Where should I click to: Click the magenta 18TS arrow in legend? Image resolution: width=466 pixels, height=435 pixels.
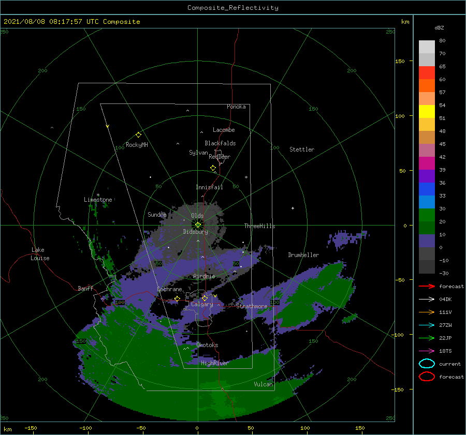pyautogui.click(x=427, y=351)
